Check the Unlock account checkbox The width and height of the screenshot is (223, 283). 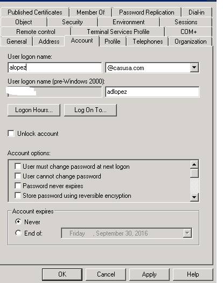[x=11, y=134]
